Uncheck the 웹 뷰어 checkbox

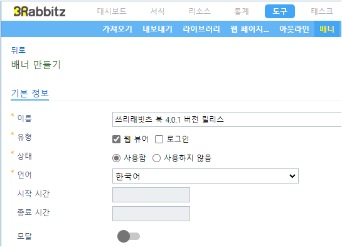coord(116,139)
